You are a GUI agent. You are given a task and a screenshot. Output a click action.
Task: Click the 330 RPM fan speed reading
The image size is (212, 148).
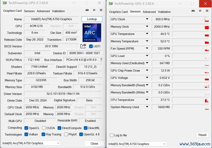pos(161,48)
